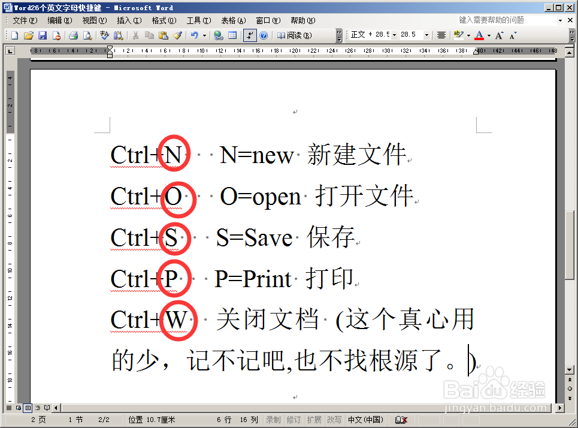Open the font size dropdown
Viewport: 578px width, 428px height.
tap(426, 35)
